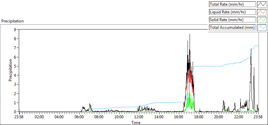Image resolution: width=268 pixels, height=125 pixels.
Task: Click the 14:00 time tick label
Action: pos(159,117)
